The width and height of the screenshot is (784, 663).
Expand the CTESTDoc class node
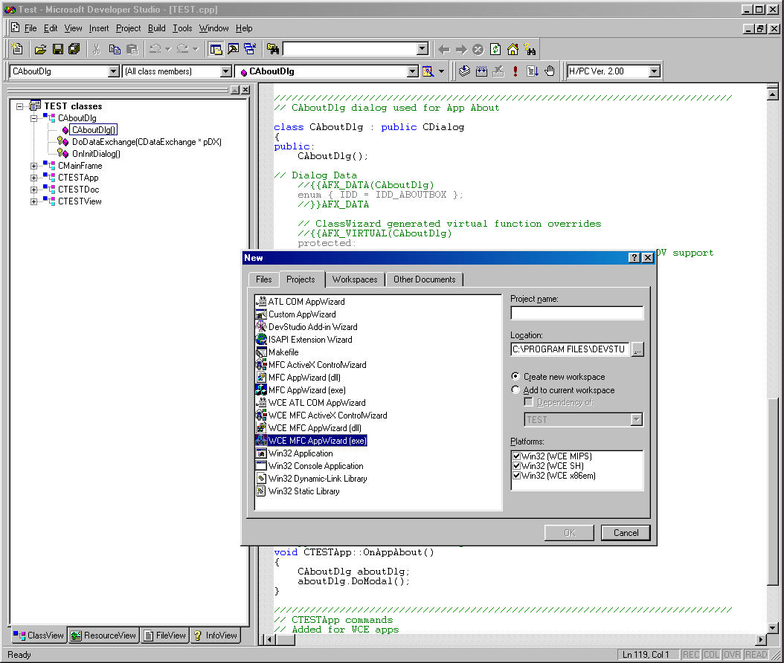[34, 190]
